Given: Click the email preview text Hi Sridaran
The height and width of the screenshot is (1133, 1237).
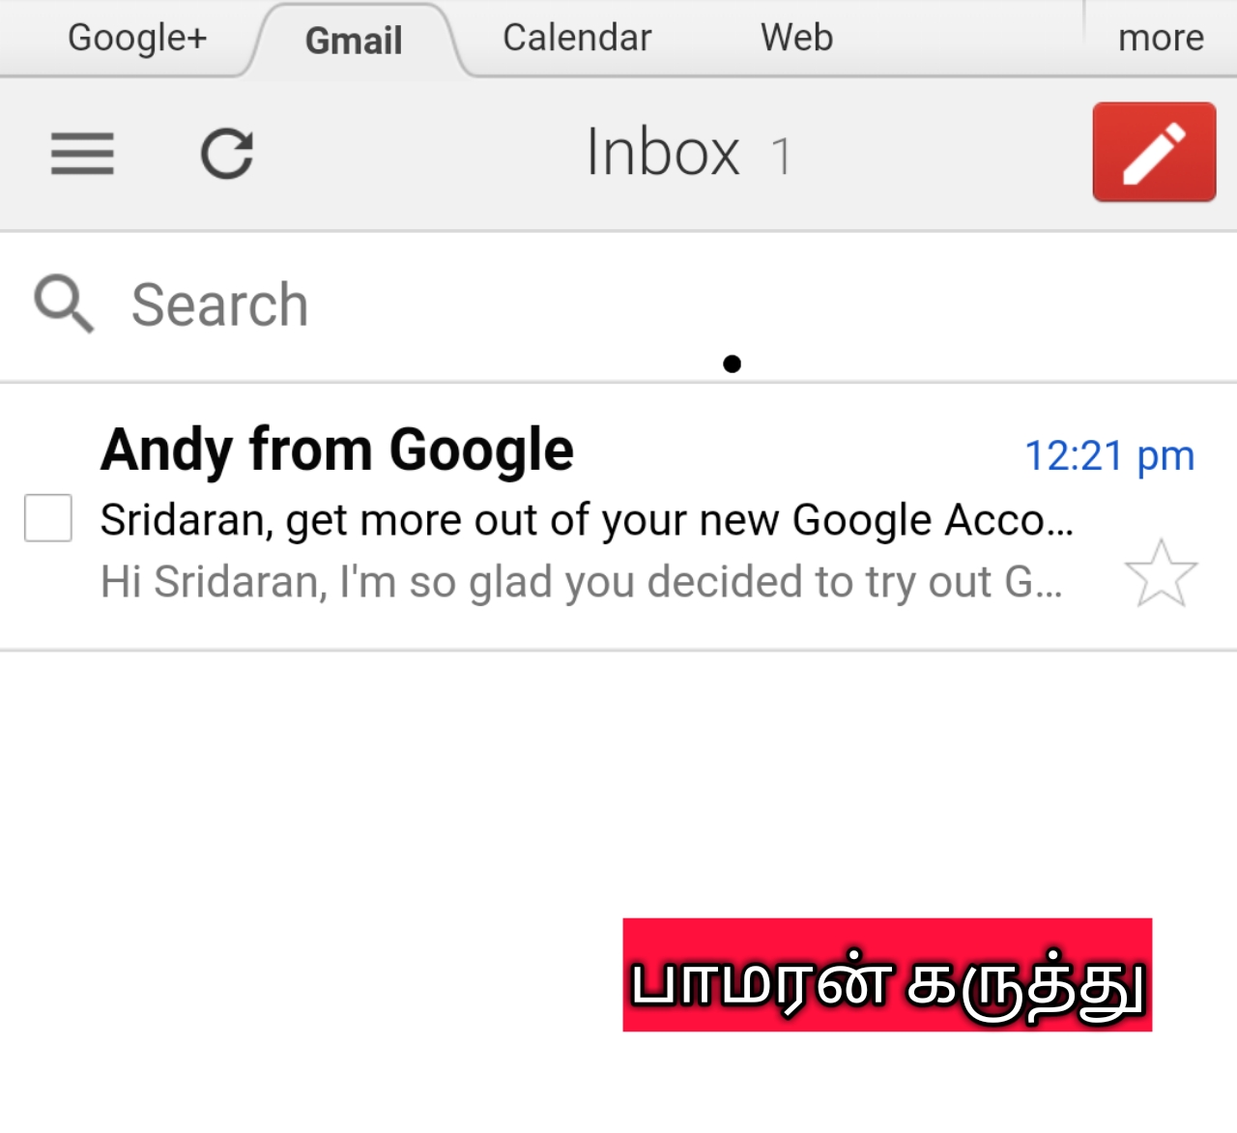Looking at the screenshot, I should 581,582.
